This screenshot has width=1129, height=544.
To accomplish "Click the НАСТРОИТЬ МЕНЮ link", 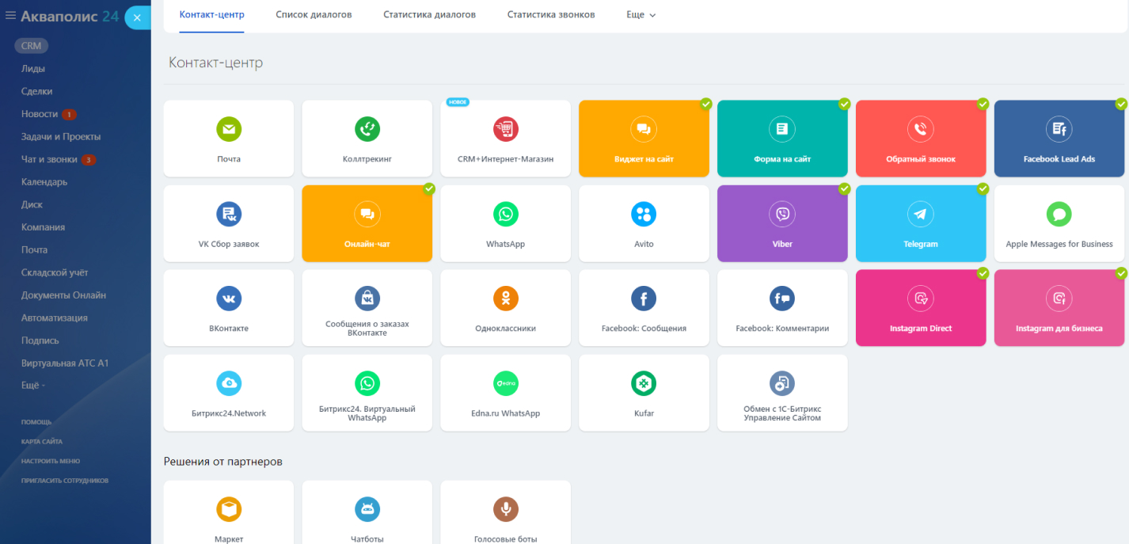I will [x=51, y=461].
